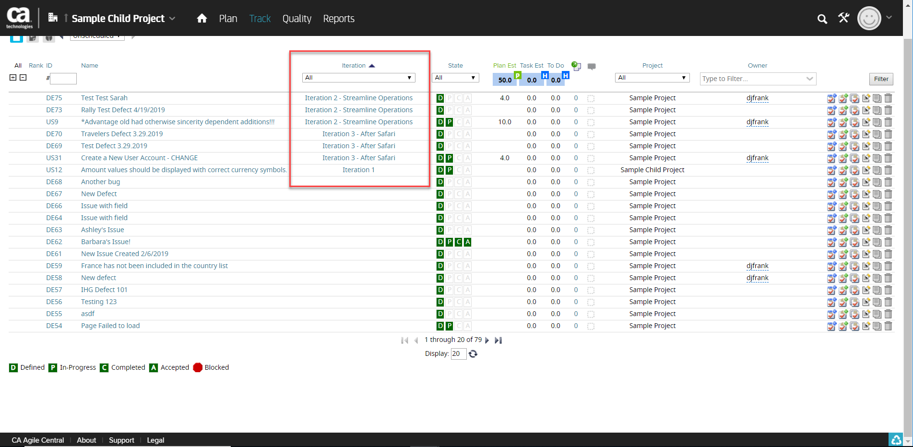Refresh the display count setting
913x447 pixels.
pos(473,354)
